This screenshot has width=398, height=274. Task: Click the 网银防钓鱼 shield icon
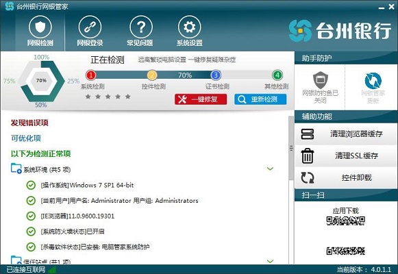321,80
